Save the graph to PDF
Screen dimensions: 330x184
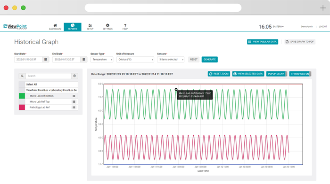(300, 42)
